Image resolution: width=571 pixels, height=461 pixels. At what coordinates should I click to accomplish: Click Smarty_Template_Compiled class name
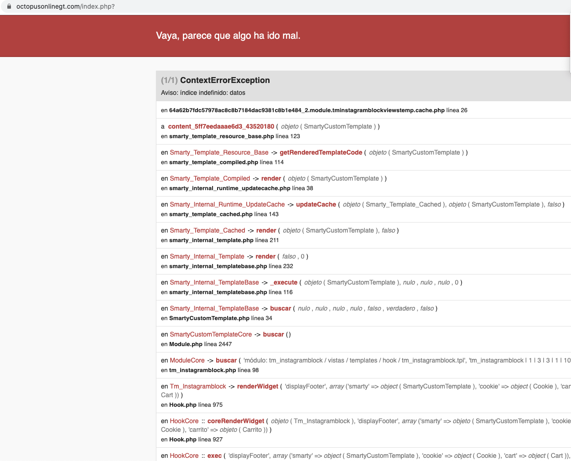coord(210,178)
